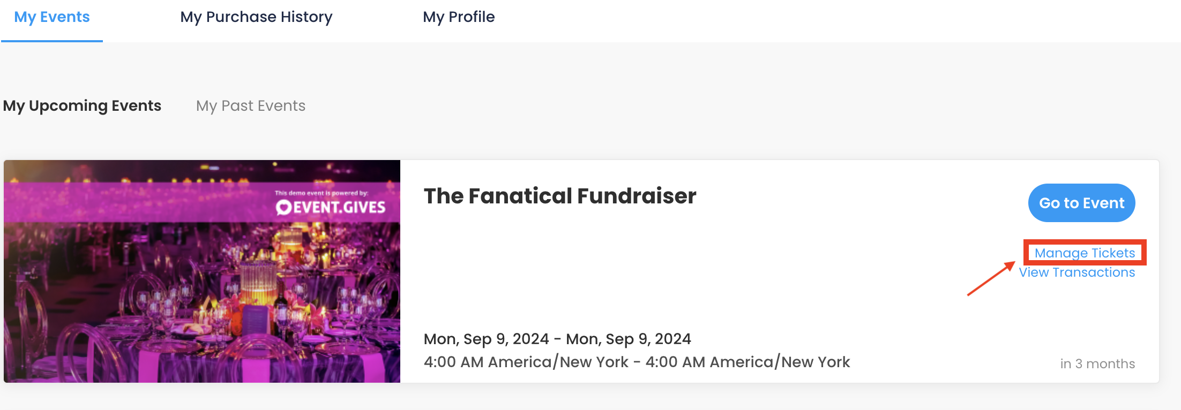The image size is (1181, 410).
Task: Select My Upcoming Events sub-tab
Action: [82, 106]
